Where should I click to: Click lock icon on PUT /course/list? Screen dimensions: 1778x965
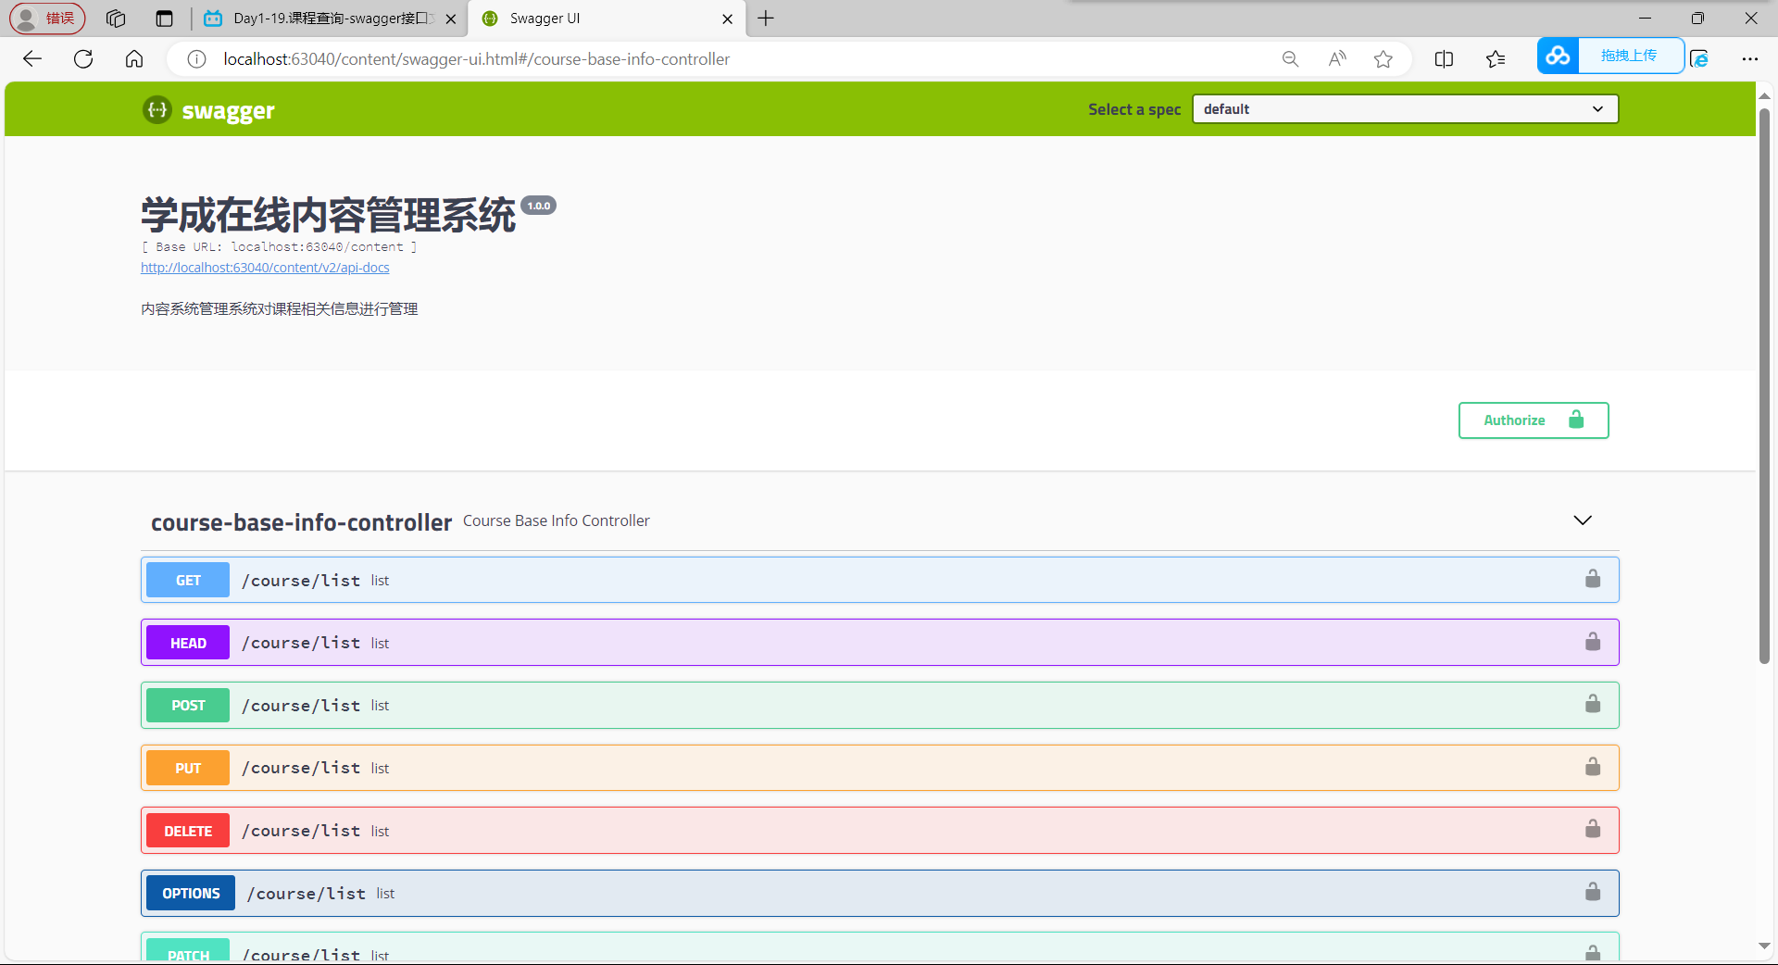click(x=1593, y=767)
